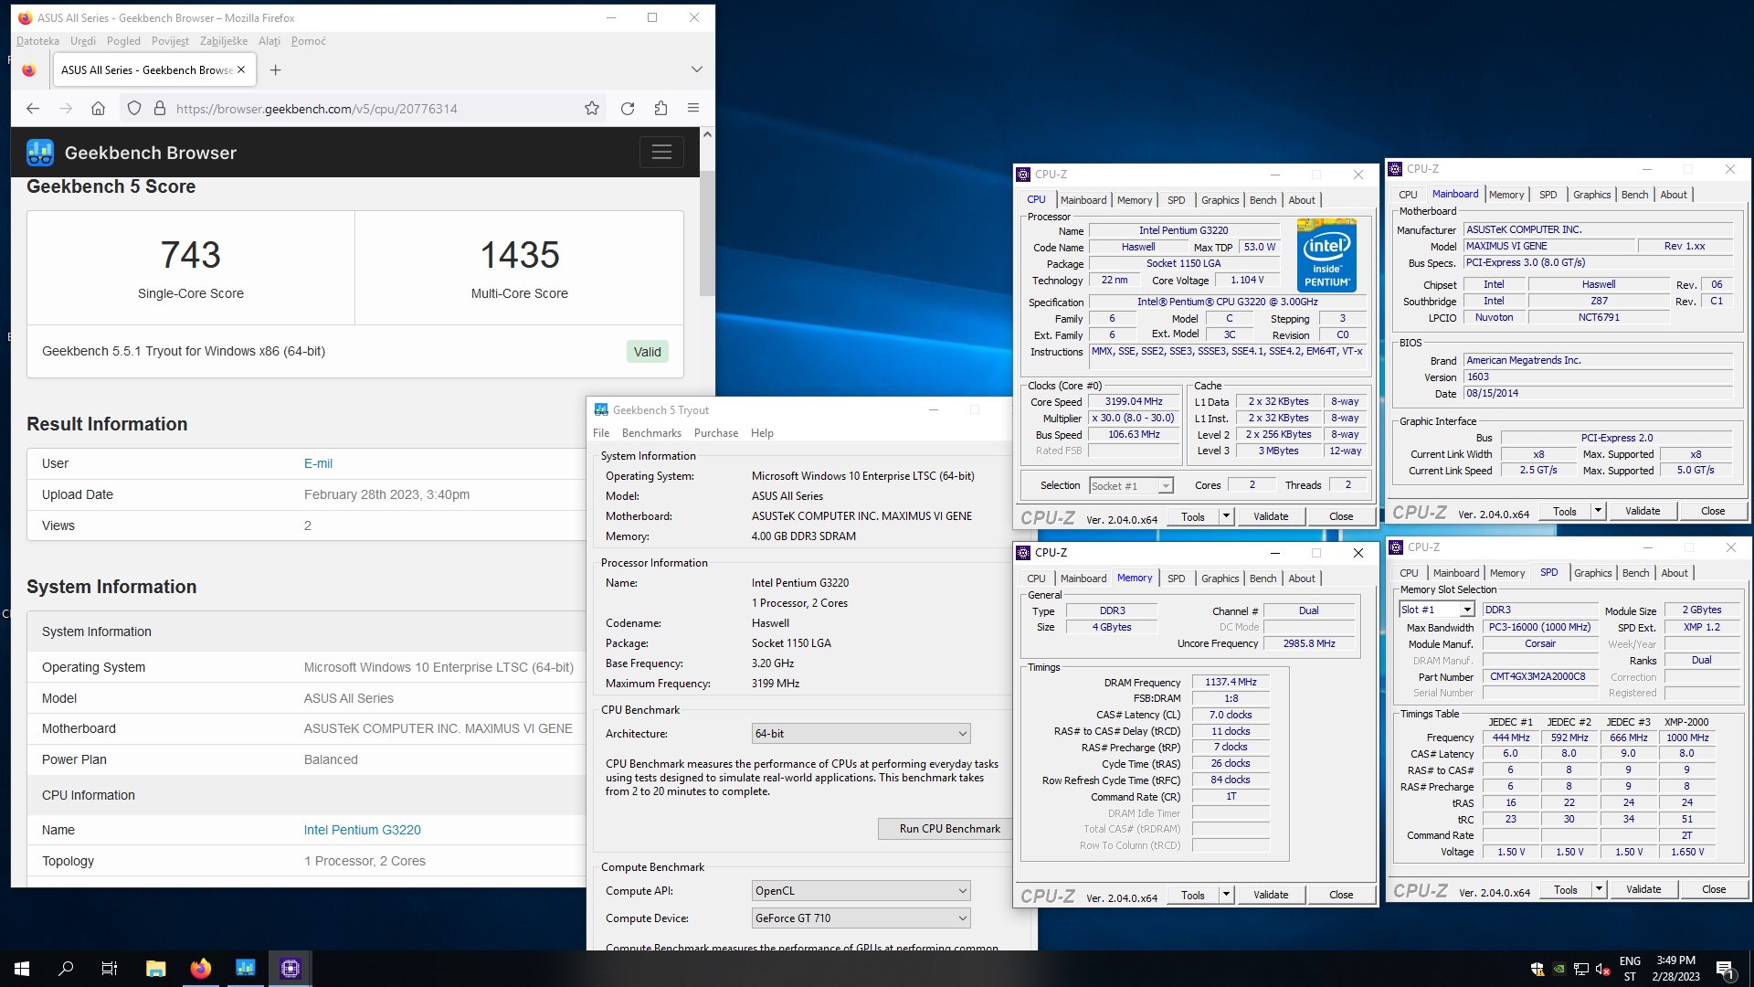Open a new Firefox tab with plus
This screenshot has height=987, width=1754.
(276, 69)
